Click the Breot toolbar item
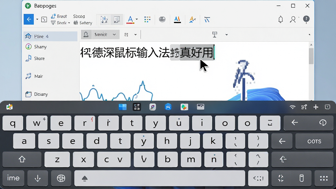The height and width of the screenshot is (189, 336). 59,16
